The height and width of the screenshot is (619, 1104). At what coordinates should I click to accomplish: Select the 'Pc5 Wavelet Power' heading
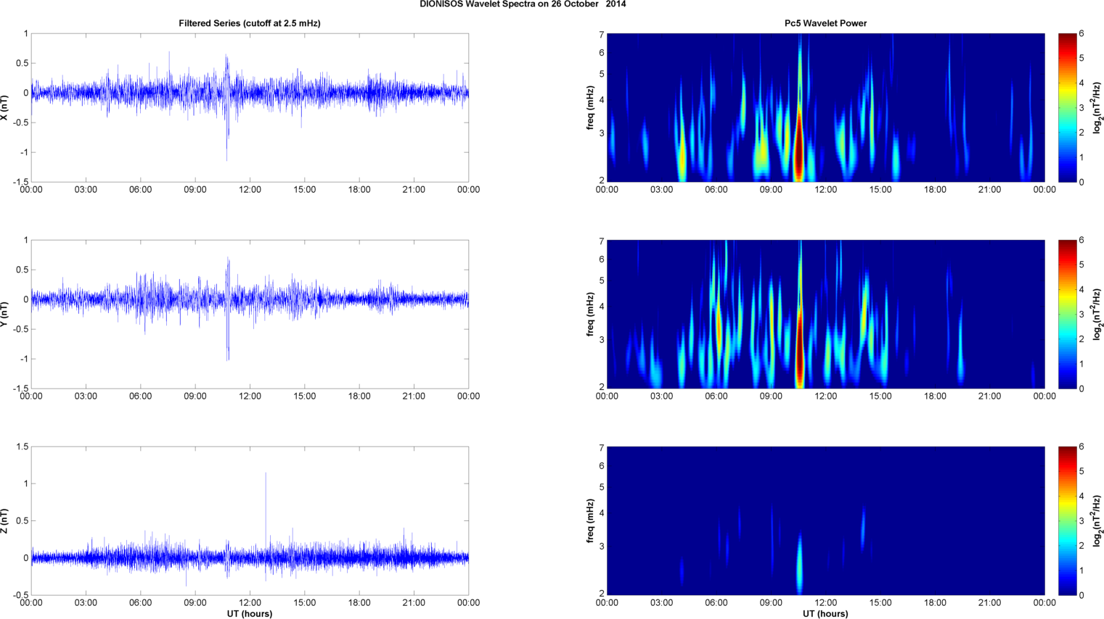coord(825,23)
